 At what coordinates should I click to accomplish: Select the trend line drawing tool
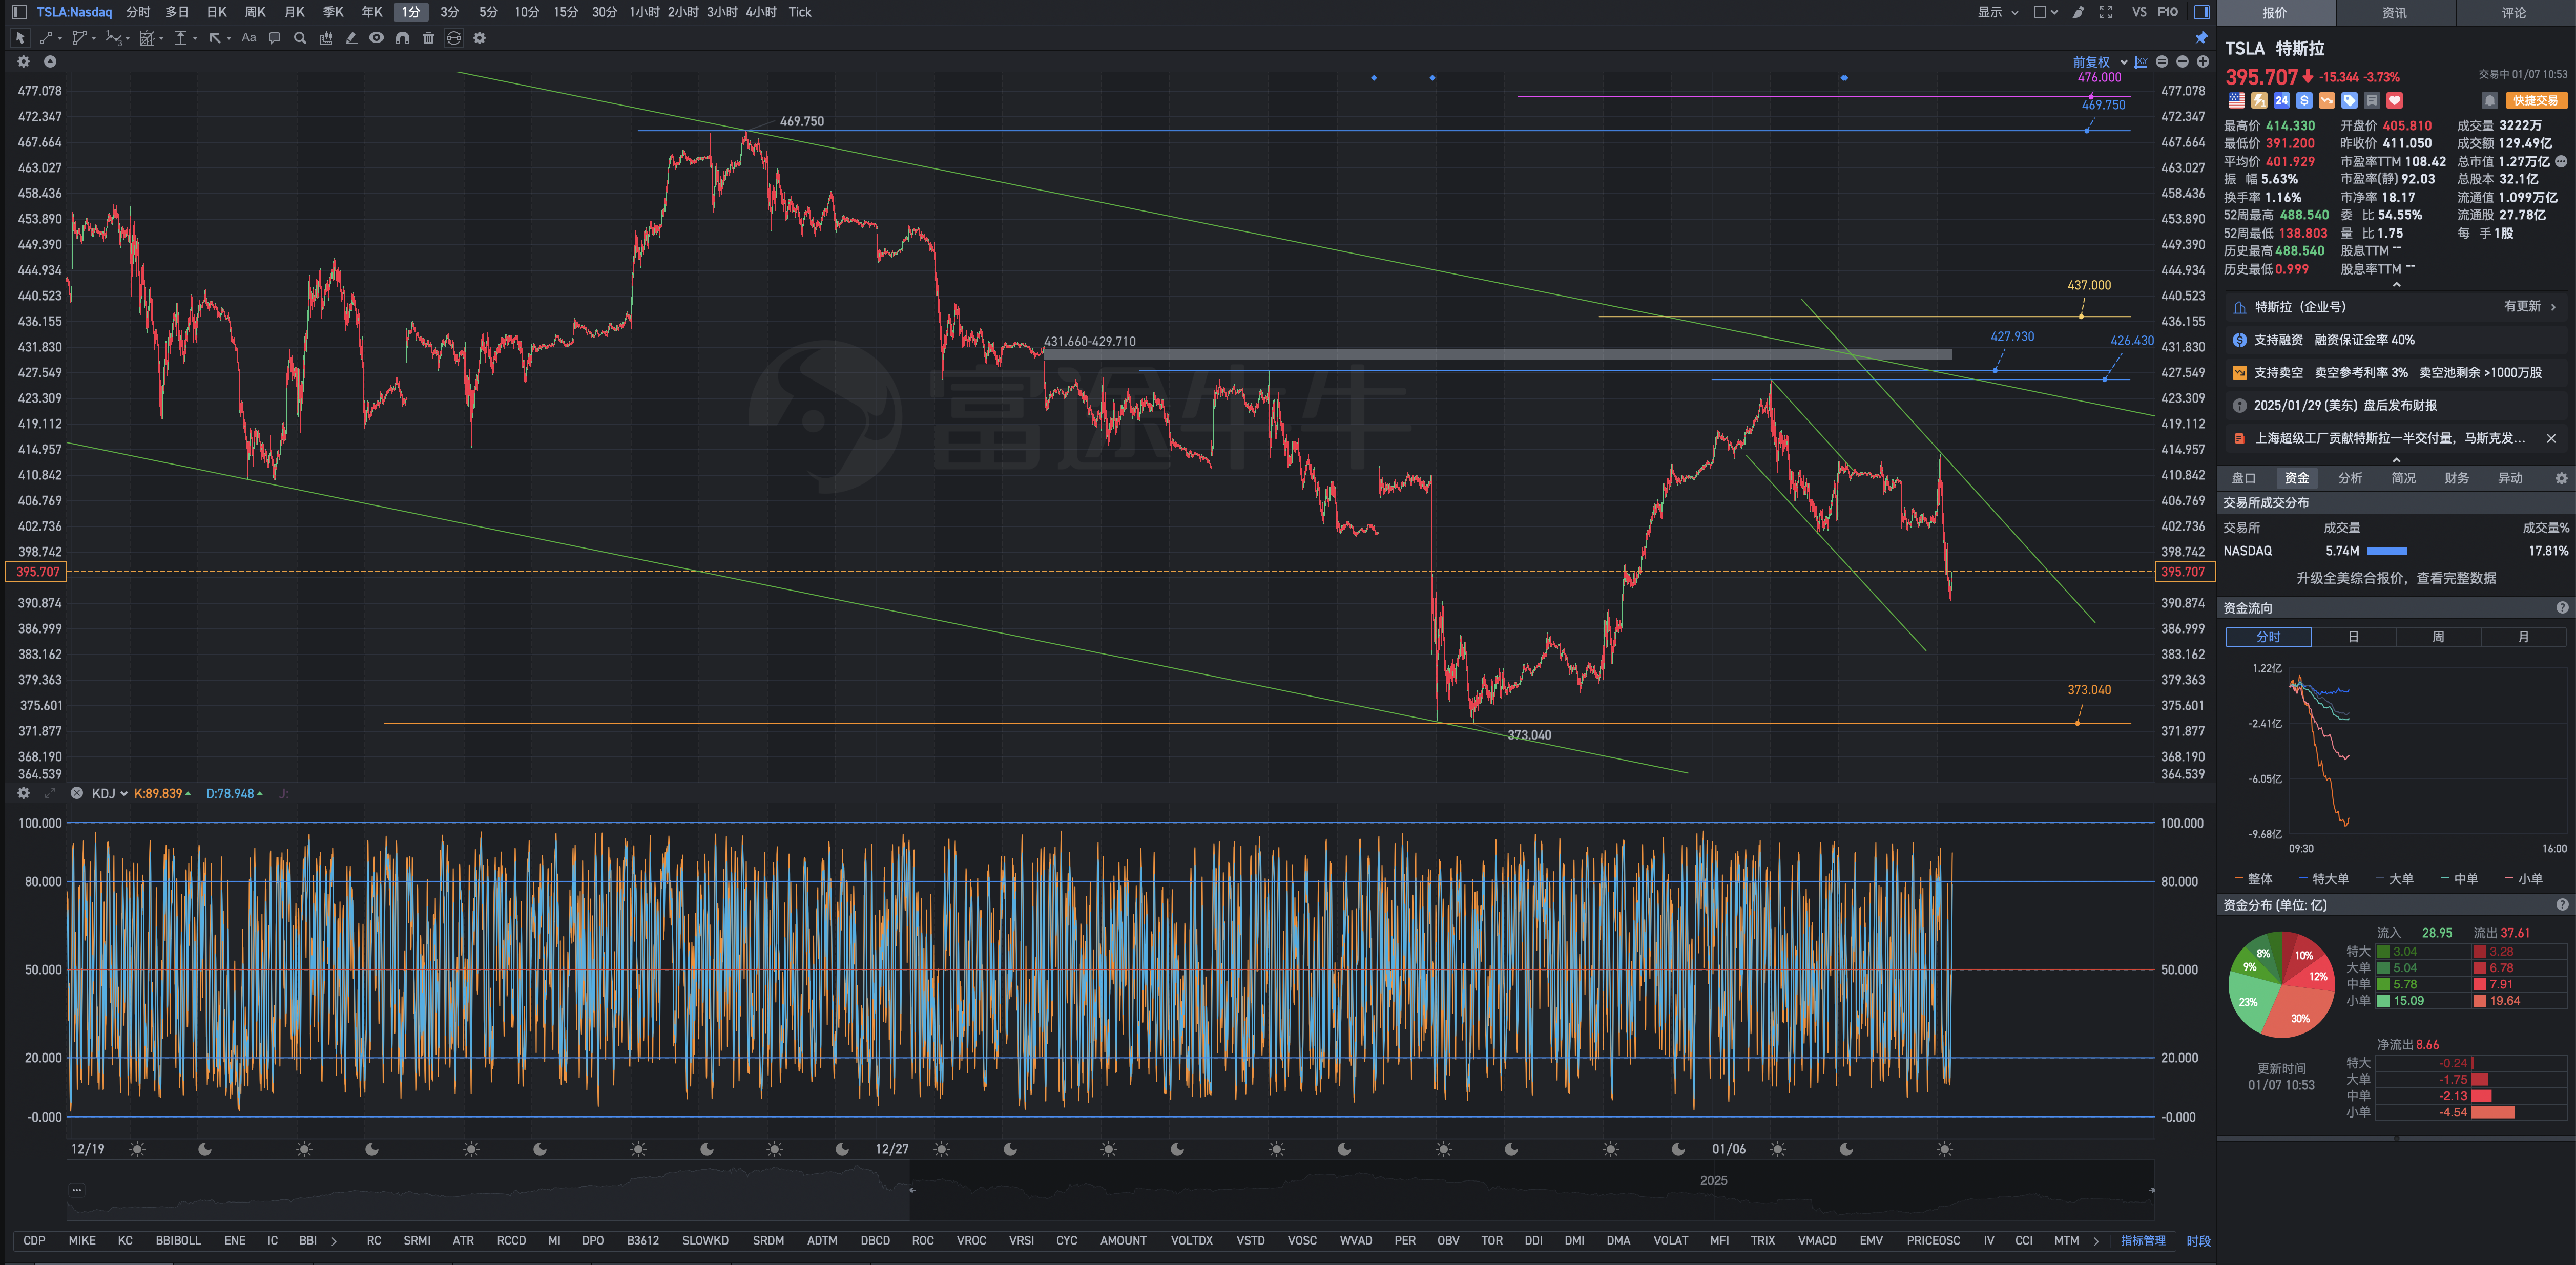tap(46, 38)
